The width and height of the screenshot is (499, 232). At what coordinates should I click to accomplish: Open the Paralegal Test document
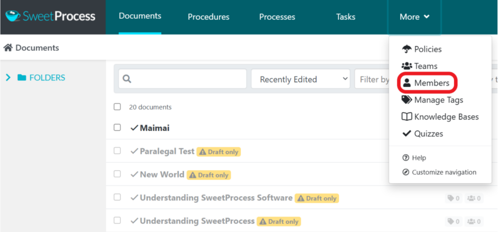167,151
